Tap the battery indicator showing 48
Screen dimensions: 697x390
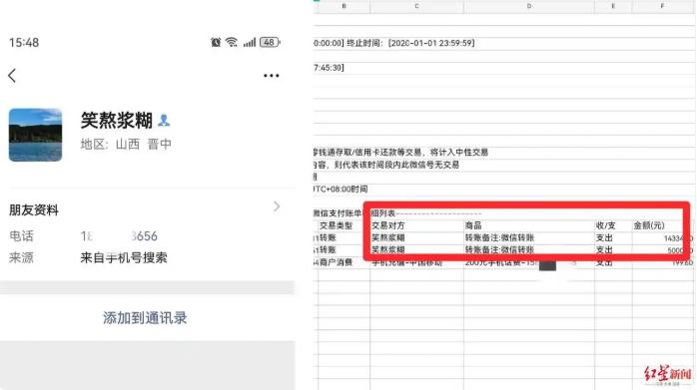[270, 42]
